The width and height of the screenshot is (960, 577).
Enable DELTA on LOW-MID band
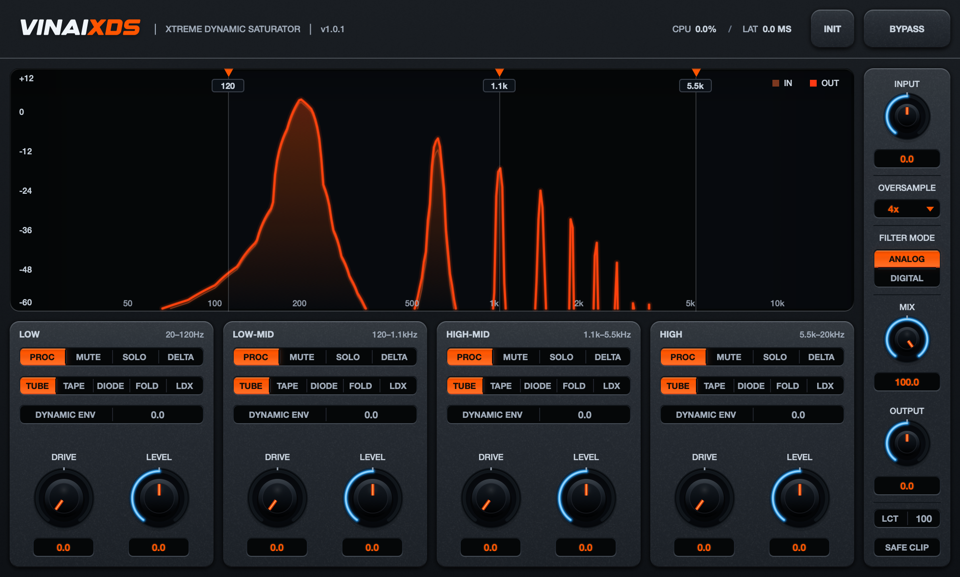click(x=394, y=357)
